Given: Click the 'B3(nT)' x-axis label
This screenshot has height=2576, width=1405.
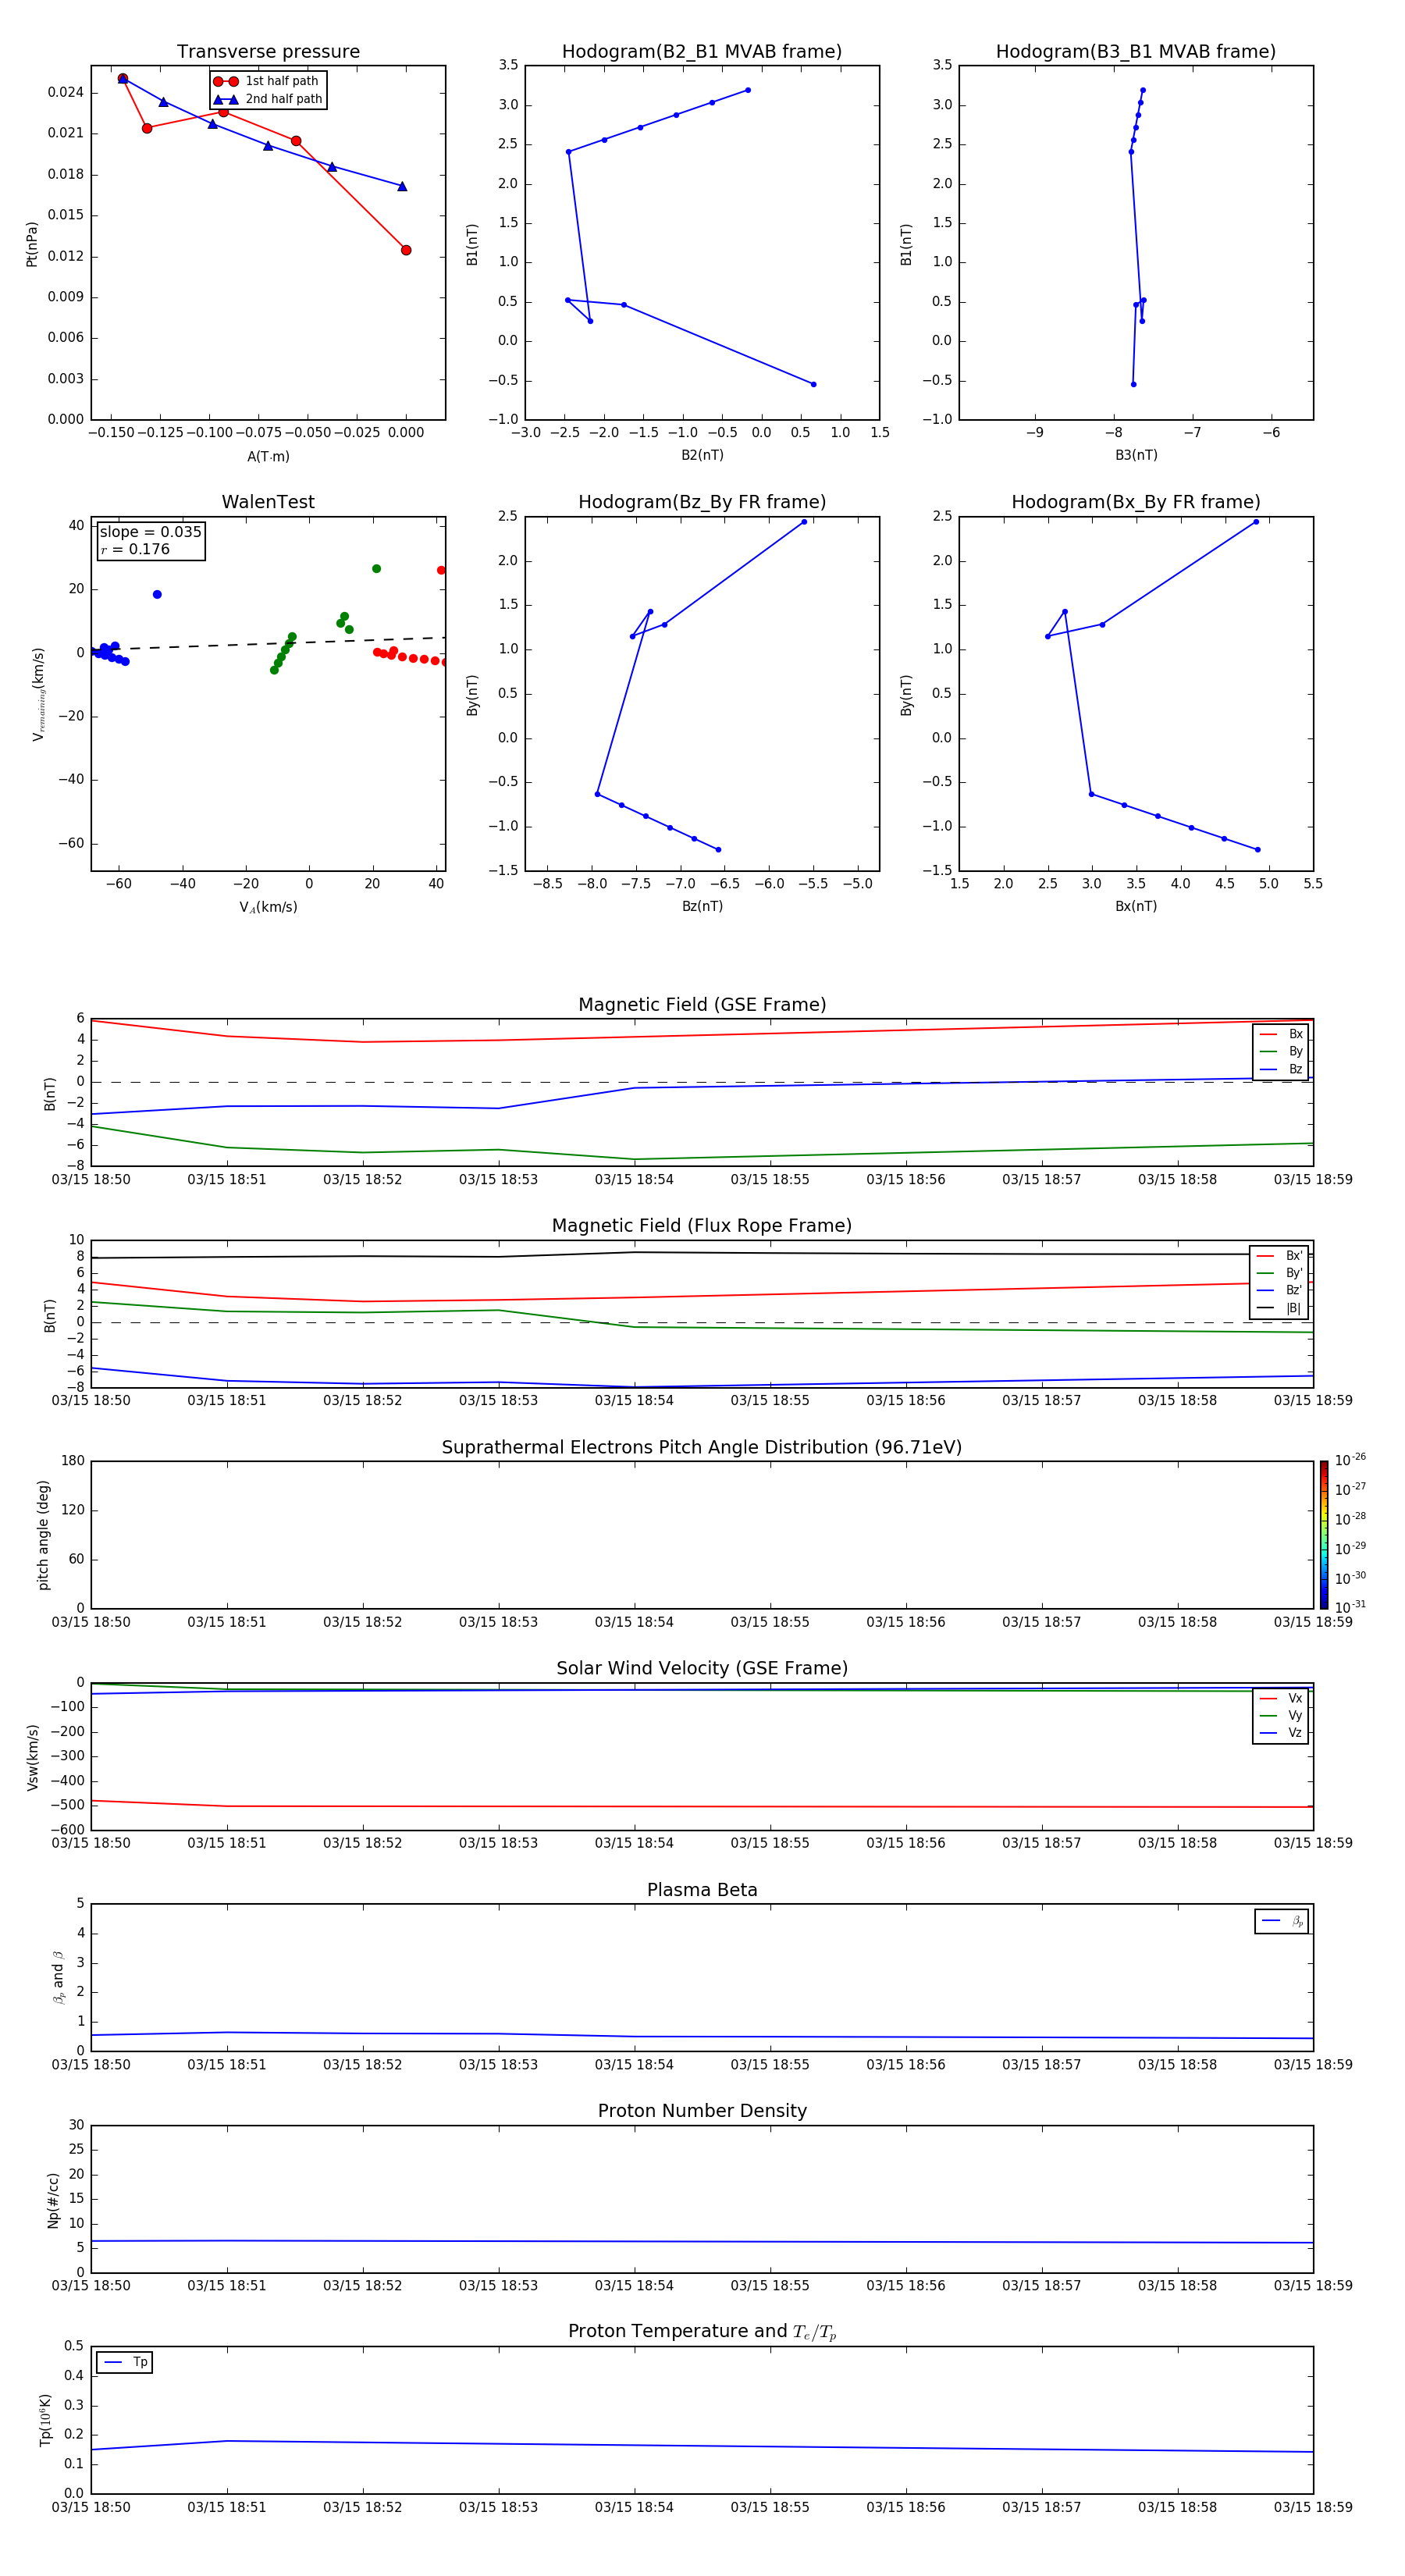Looking at the screenshot, I should (1136, 455).
